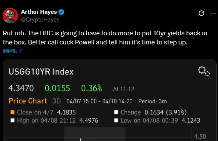This screenshot has height=141, width=218.
Task: Click the USGG10YR Index title
Action: pyautogui.click(x=41, y=72)
